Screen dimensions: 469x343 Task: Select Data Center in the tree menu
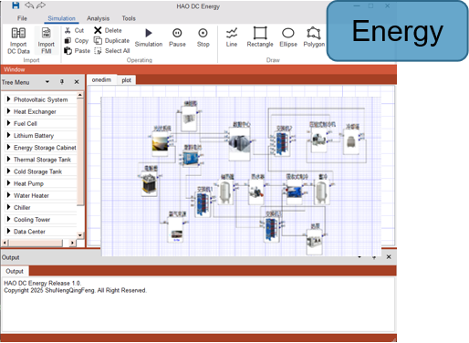click(x=29, y=232)
